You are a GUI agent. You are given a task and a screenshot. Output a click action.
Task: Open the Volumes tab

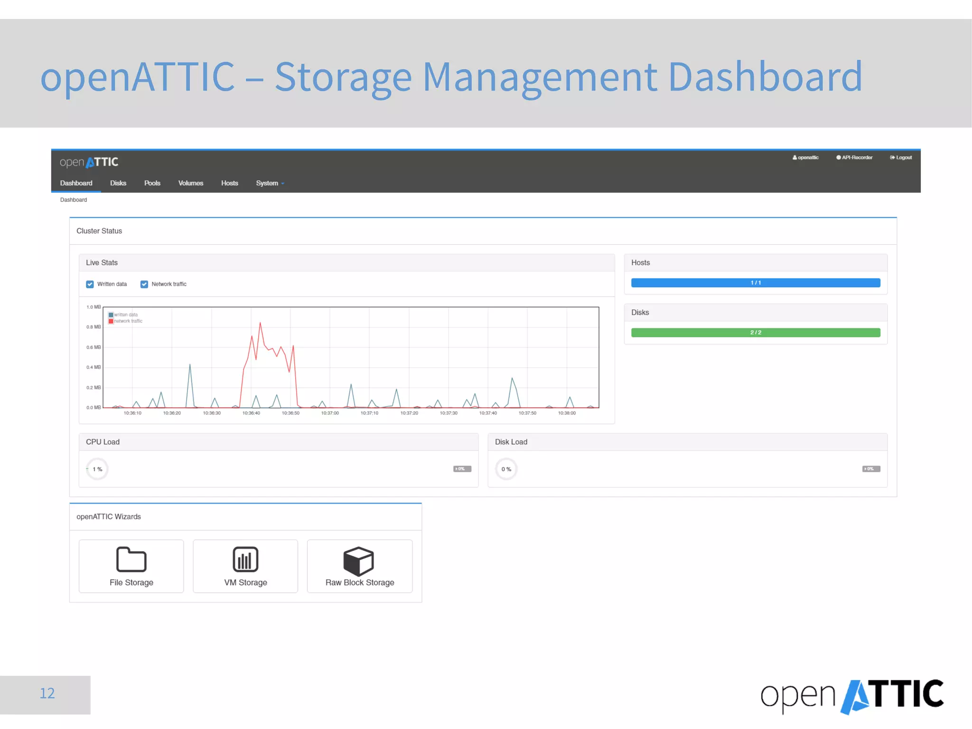[x=191, y=183]
